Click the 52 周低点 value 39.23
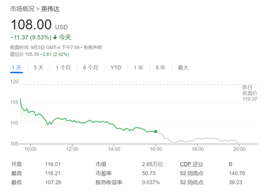261x191 pixels. tap(235, 182)
